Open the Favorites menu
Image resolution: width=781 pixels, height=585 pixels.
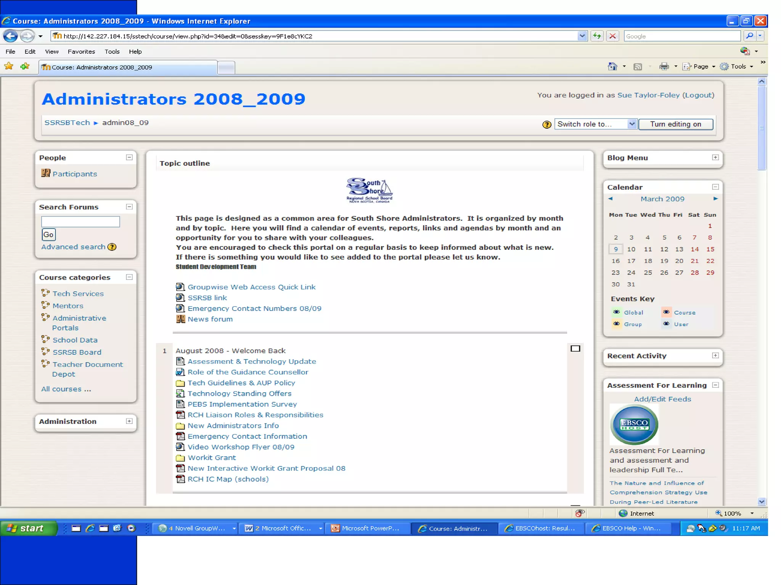click(x=81, y=51)
